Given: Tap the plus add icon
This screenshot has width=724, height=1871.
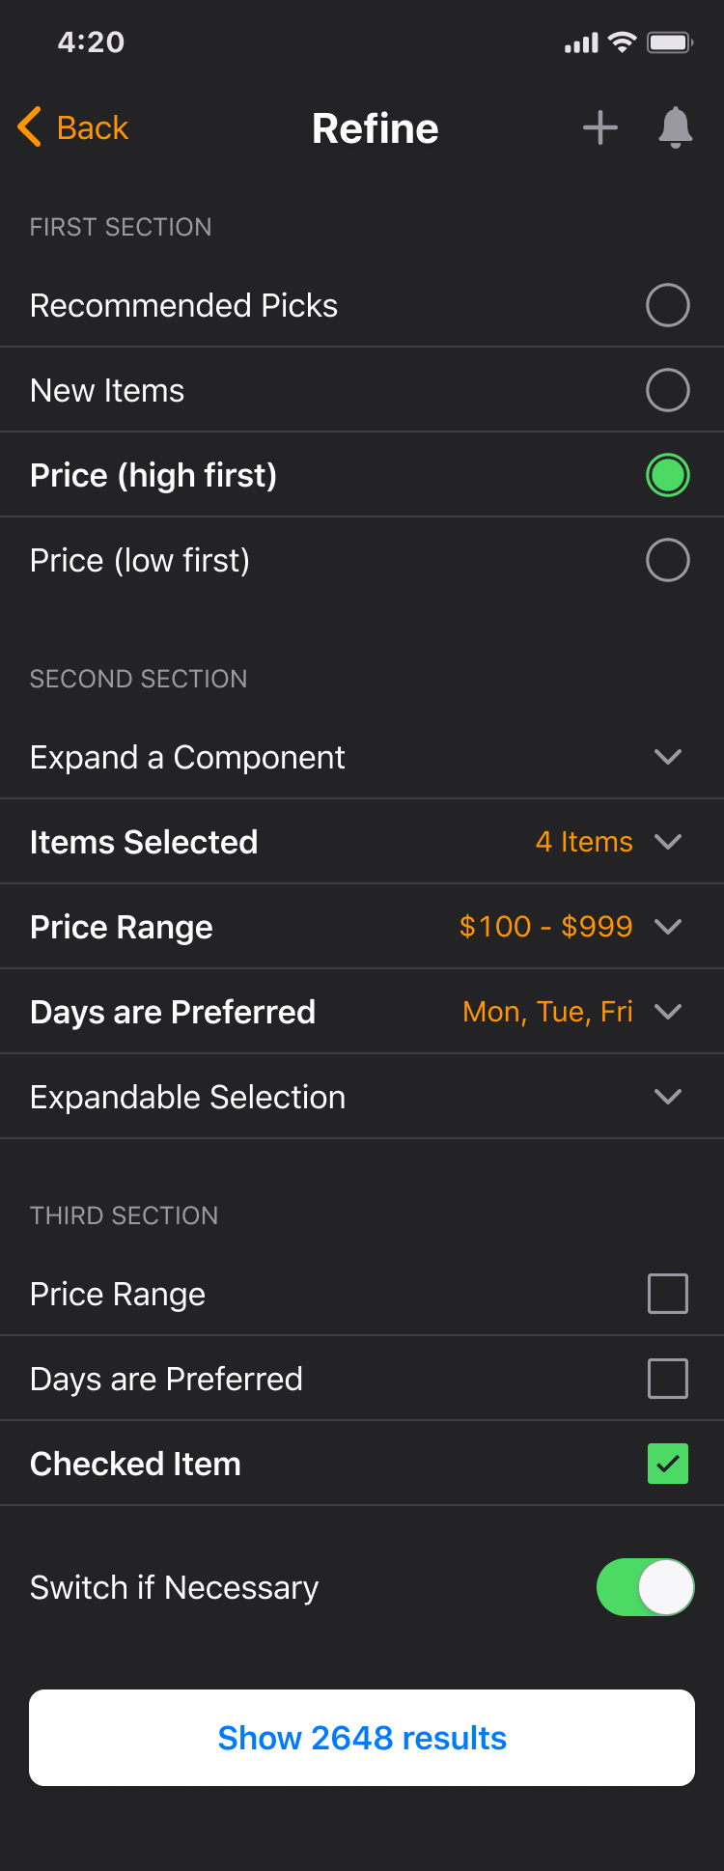Looking at the screenshot, I should (x=600, y=127).
